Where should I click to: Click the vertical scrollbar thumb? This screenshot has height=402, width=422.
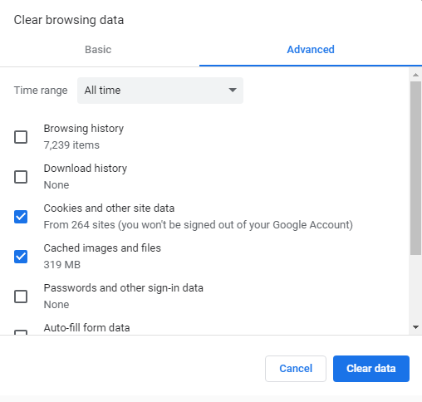pos(415,168)
